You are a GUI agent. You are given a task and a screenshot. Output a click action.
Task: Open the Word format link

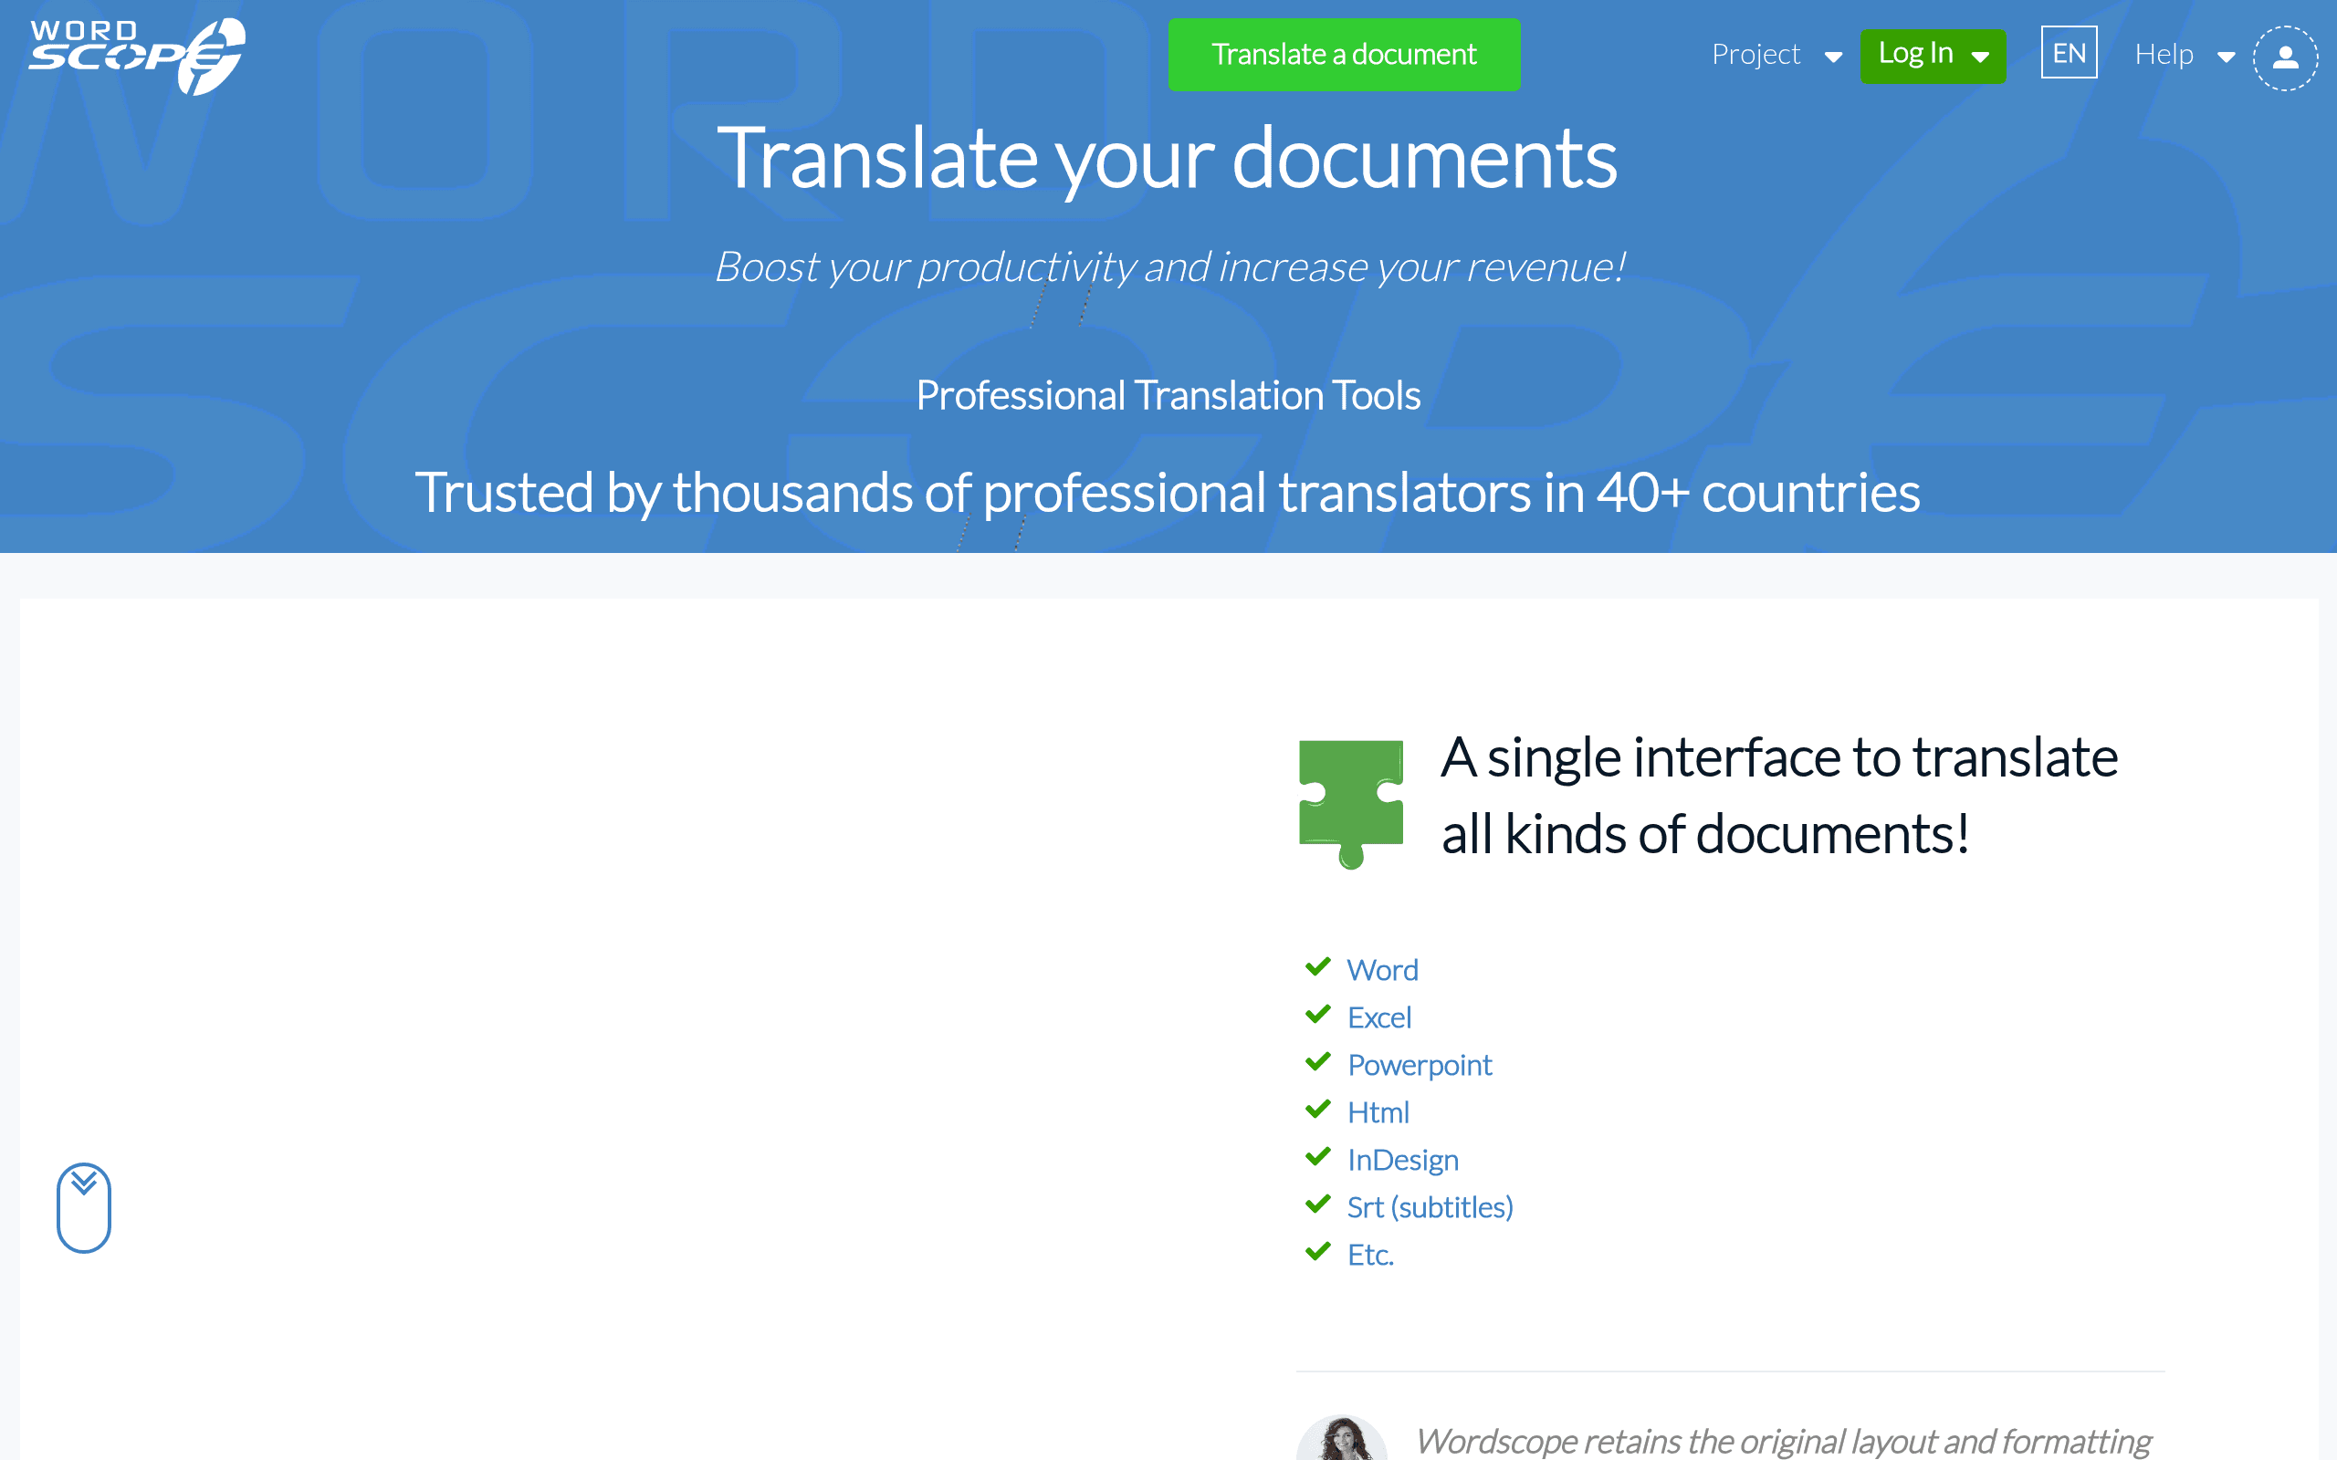coord(1382,969)
